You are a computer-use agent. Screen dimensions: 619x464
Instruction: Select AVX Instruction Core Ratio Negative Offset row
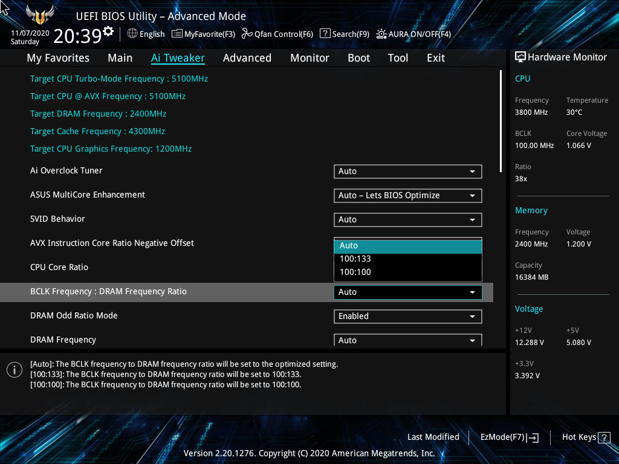click(x=112, y=243)
